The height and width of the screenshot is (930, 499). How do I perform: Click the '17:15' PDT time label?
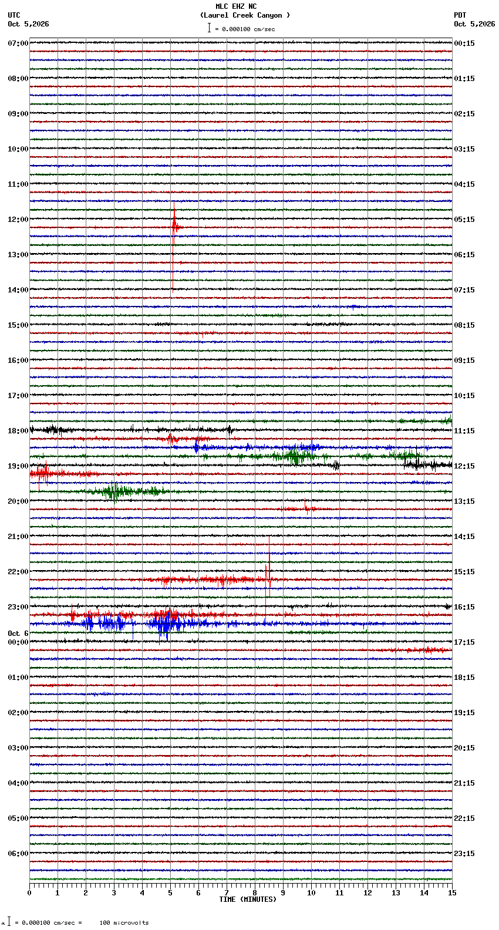[464, 642]
